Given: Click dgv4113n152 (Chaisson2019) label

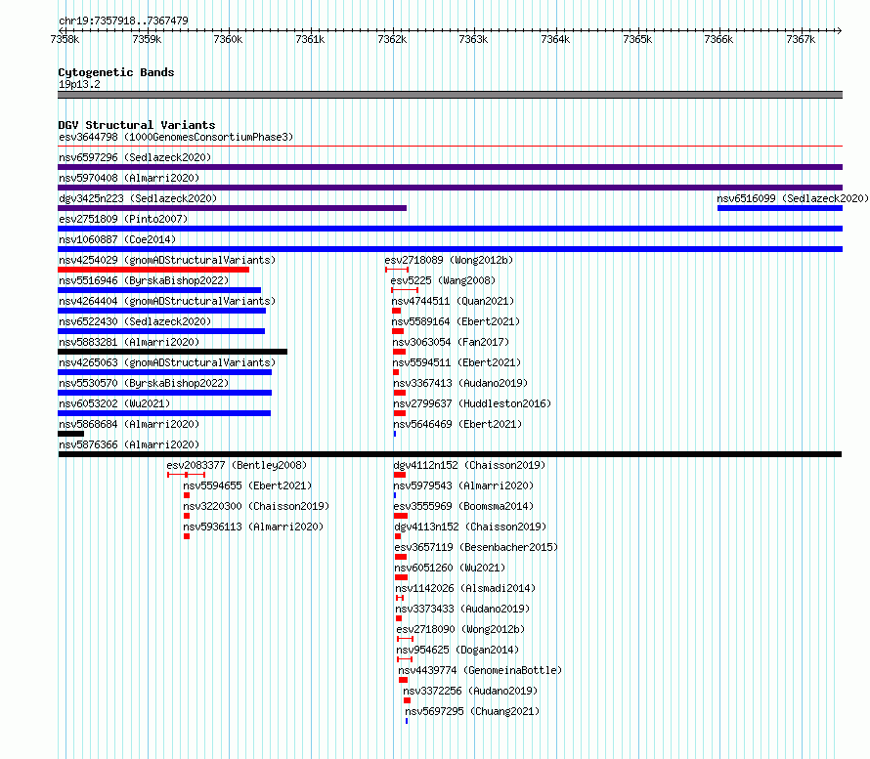Looking at the screenshot, I should (x=470, y=527).
